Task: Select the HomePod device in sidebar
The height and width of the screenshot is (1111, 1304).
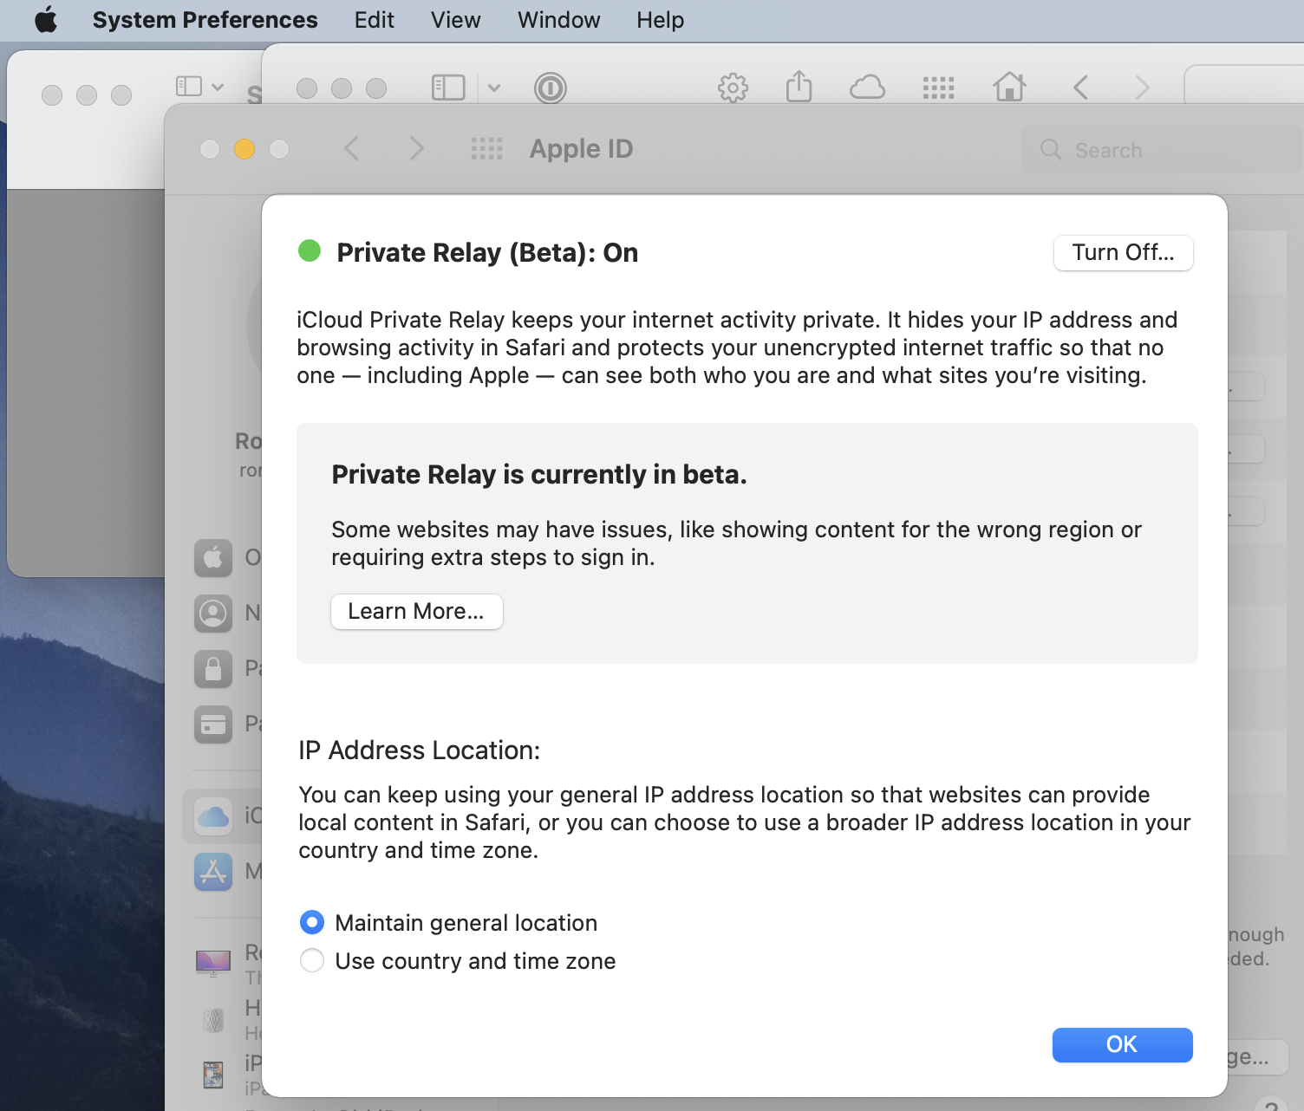Action: click(x=213, y=1020)
